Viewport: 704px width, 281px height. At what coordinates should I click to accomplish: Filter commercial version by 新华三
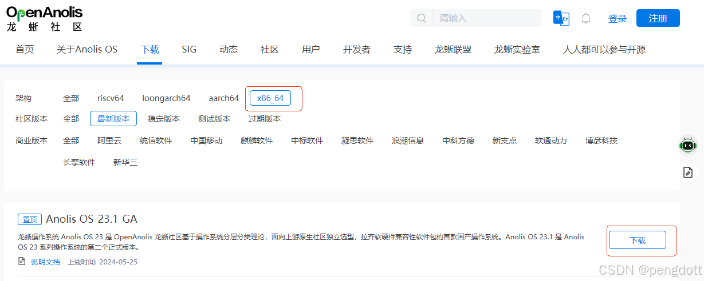click(125, 162)
